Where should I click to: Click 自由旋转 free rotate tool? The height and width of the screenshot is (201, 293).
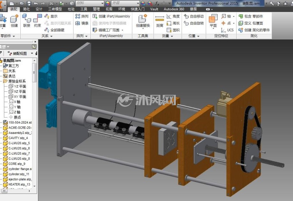tap(194, 23)
